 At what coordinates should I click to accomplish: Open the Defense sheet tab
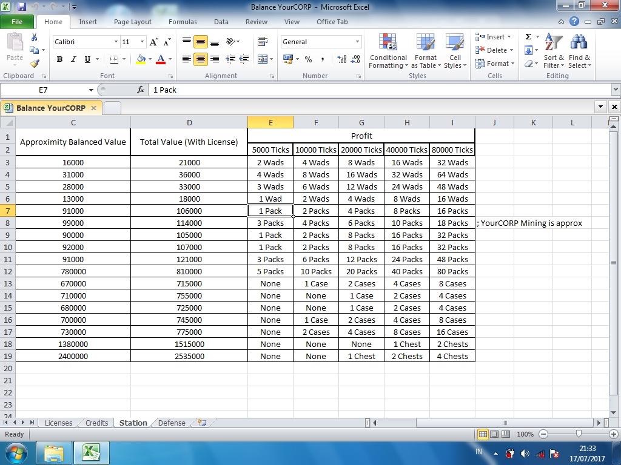pos(172,423)
